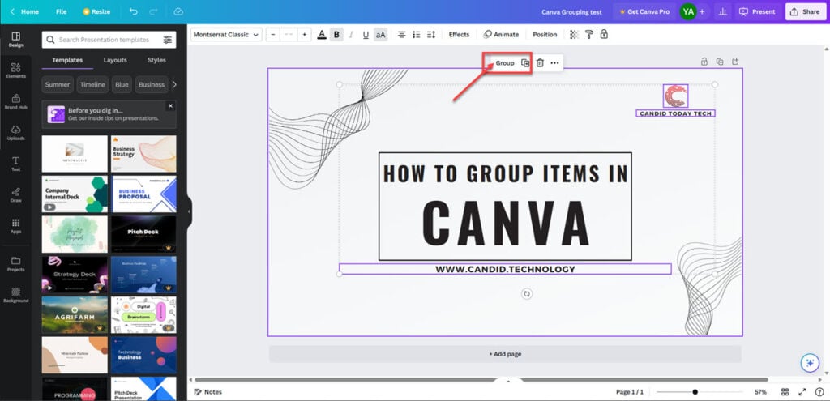
Task: Go back to Home
Action: pos(24,11)
